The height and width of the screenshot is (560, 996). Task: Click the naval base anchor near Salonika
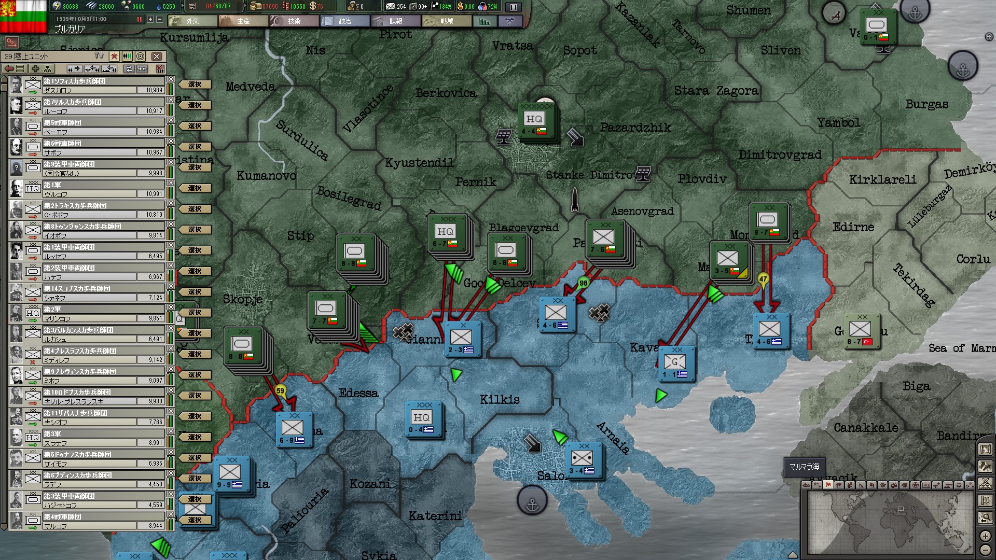click(532, 501)
